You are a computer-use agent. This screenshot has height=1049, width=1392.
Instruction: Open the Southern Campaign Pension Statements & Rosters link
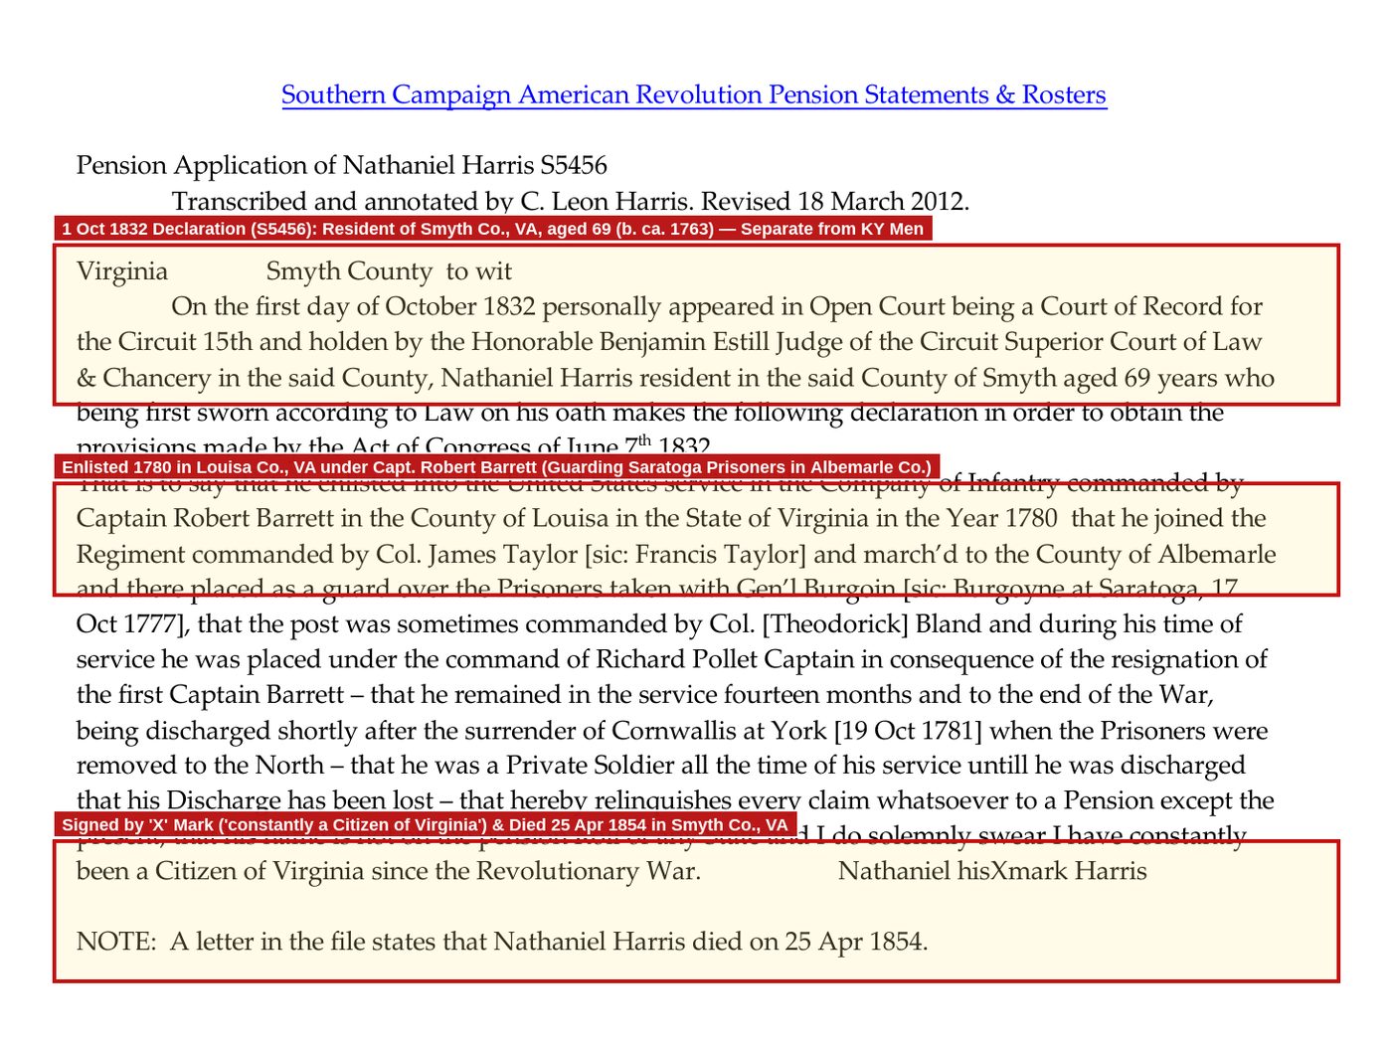click(694, 94)
